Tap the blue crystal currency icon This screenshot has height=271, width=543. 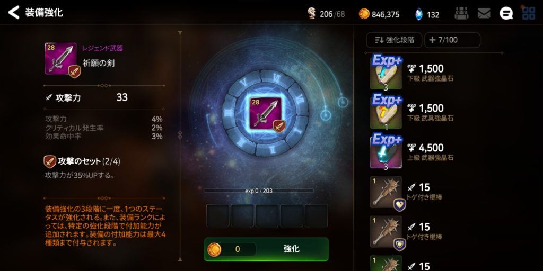pyautogui.click(x=419, y=14)
